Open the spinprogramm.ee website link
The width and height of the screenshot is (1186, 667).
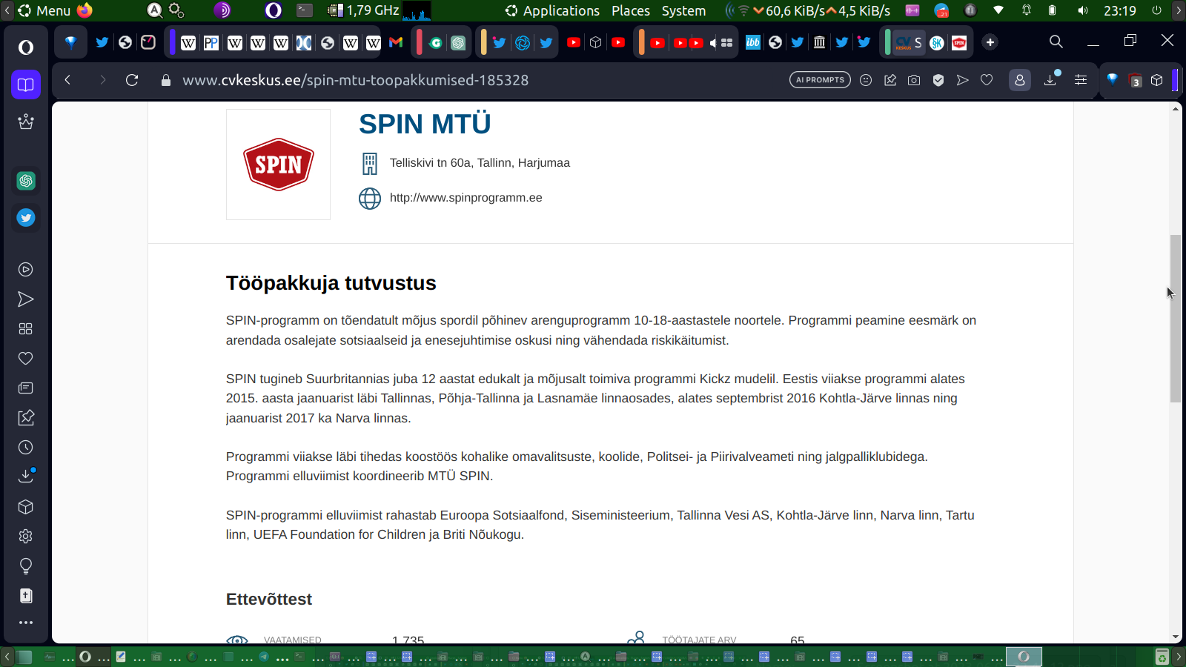(x=466, y=198)
